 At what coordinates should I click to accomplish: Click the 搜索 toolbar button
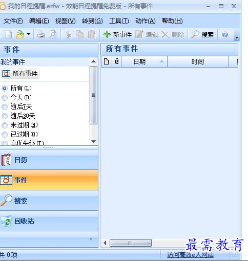click(202, 35)
